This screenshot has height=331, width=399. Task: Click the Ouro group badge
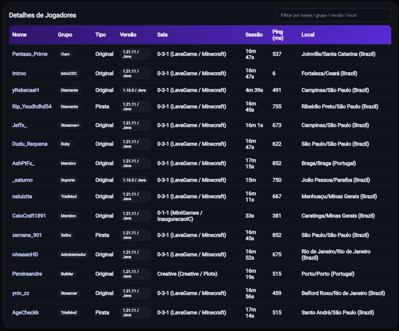click(65, 54)
